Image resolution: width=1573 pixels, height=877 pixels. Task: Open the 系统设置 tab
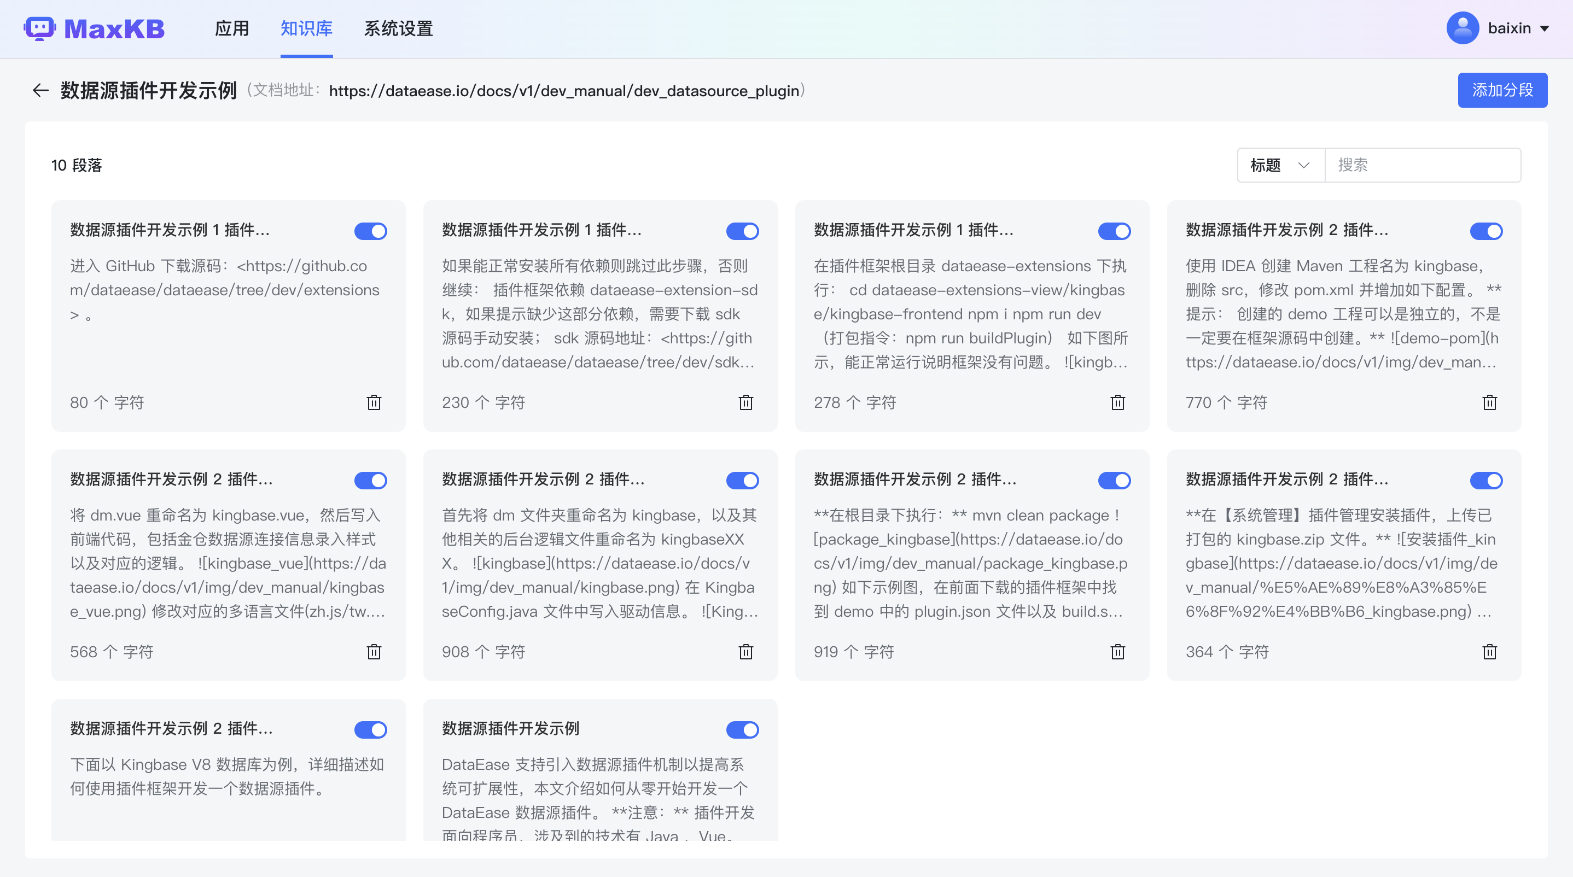point(398,28)
